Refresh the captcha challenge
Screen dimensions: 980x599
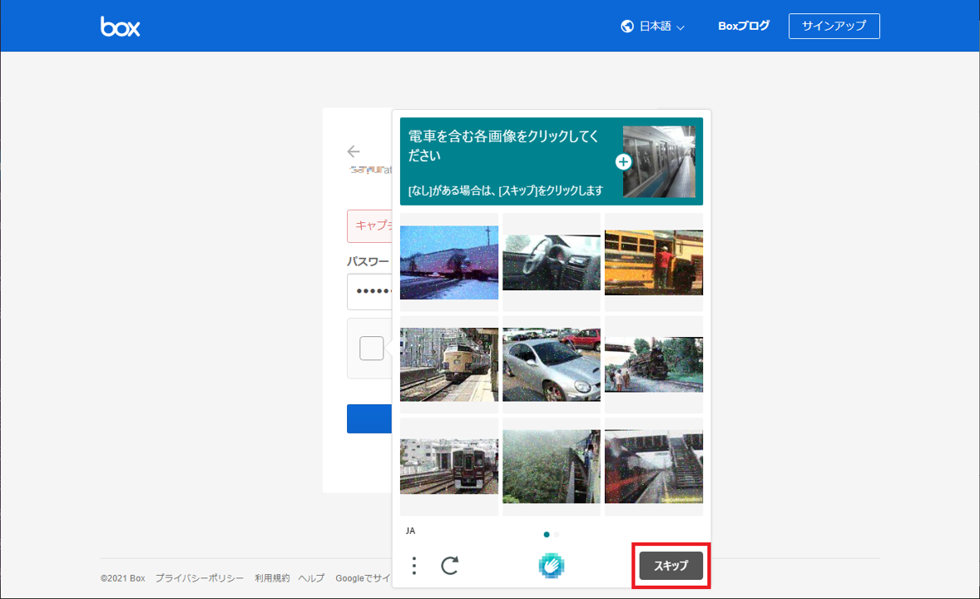[x=450, y=566]
